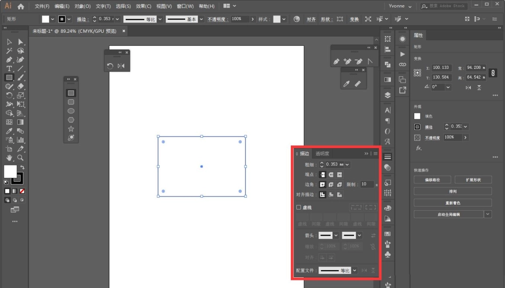Expand the rotation angle dropdown in Properties
Screen dimensions: 505x288
[448, 87]
